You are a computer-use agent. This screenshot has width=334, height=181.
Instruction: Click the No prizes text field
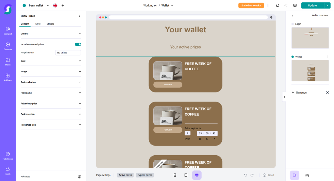[68, 53]
